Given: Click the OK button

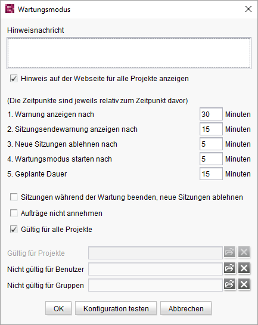Looking at the screenshot, I should point(58,309).
